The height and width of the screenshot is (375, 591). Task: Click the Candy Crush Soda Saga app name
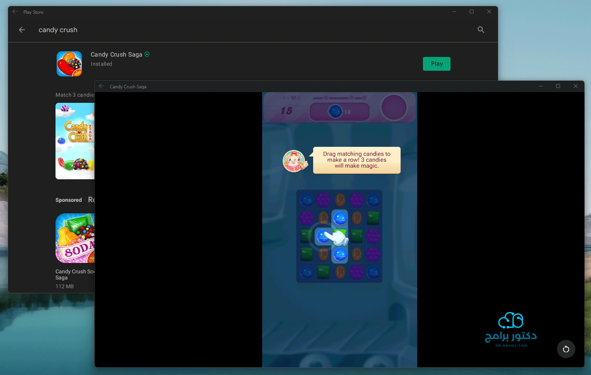coord(75,274)
